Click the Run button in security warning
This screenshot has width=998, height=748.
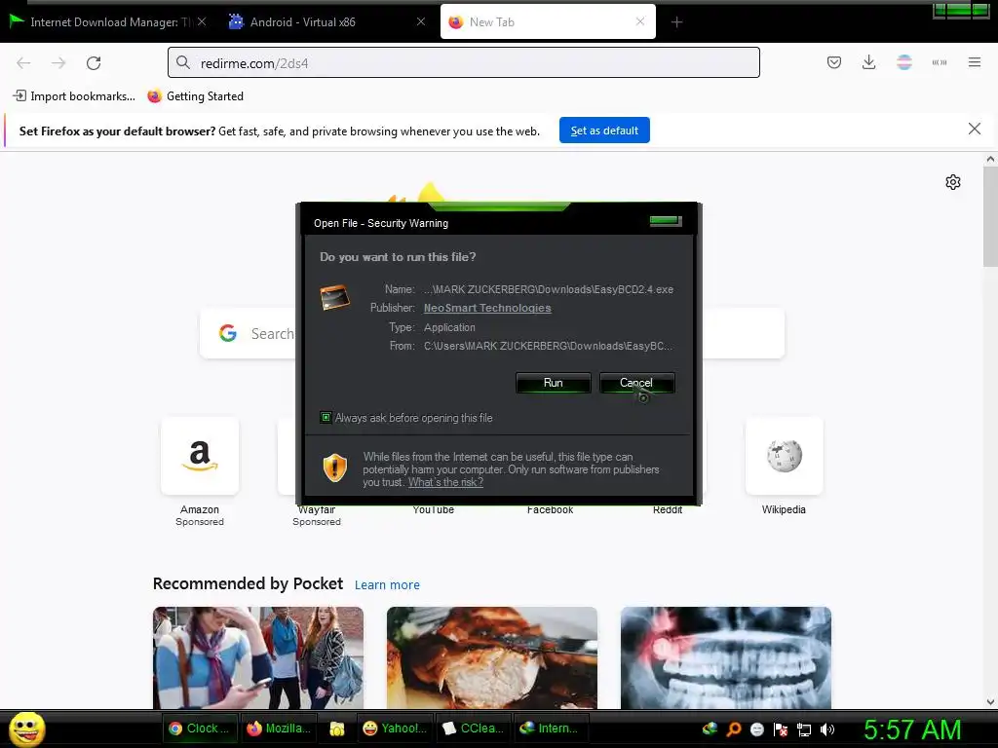tap(553, 383)
